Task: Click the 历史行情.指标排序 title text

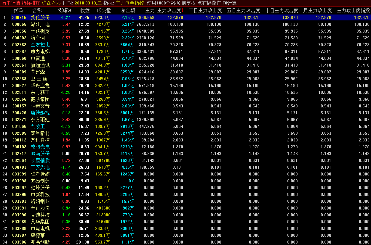Action: click(x=21, y=3)
